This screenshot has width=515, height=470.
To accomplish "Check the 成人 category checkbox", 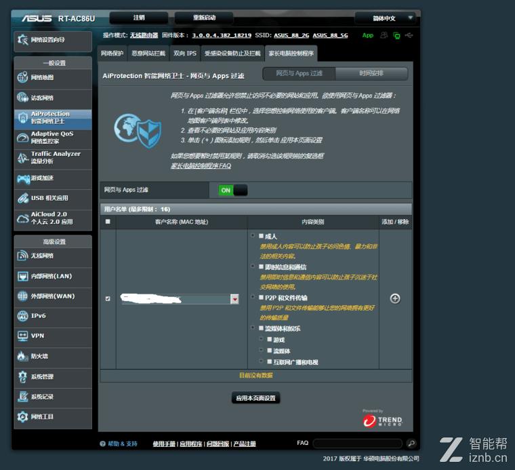I will [x=261, y=235].
